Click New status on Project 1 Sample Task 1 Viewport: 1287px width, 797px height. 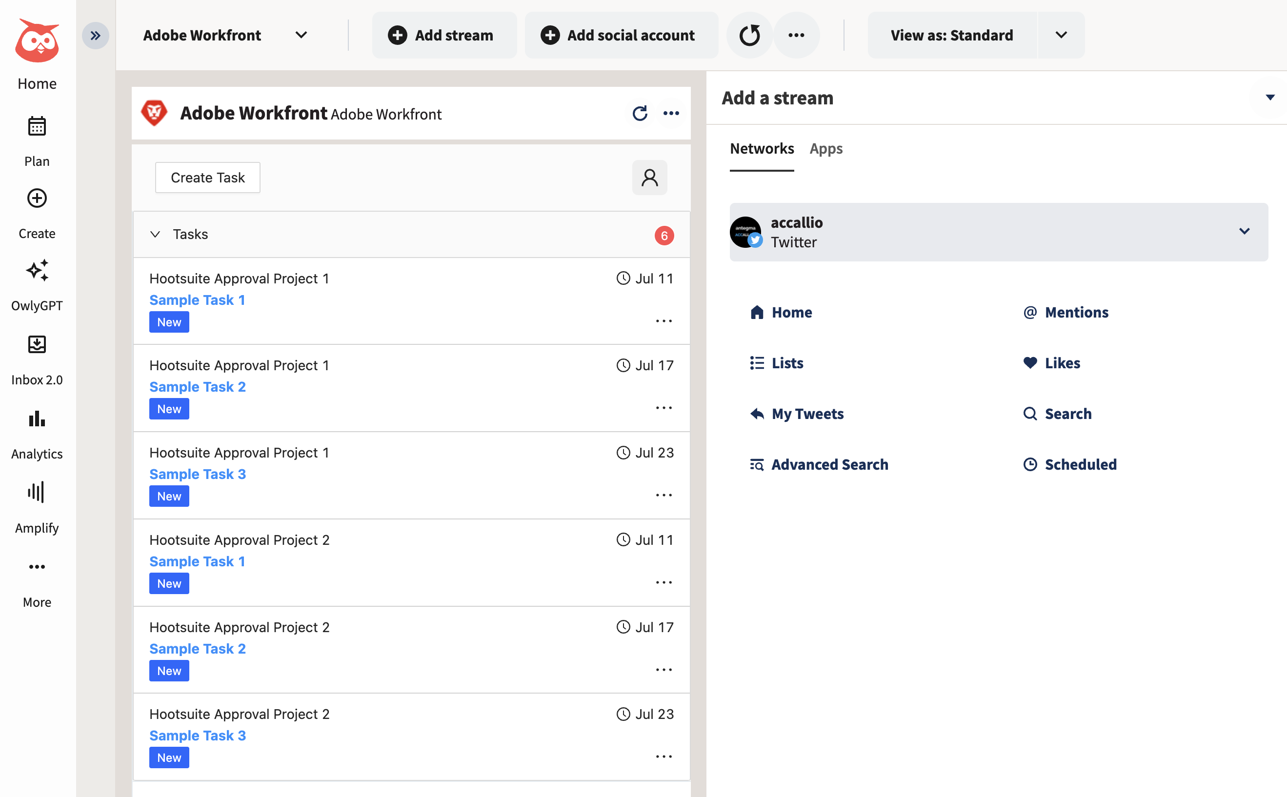(x=169, y=322)
